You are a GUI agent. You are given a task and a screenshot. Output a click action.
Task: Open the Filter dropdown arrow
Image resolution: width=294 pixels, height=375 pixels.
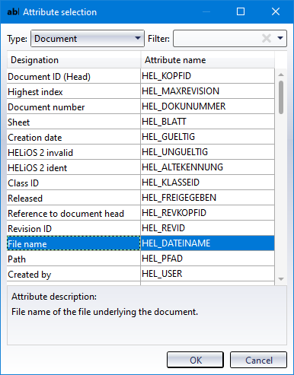[280, 38]
